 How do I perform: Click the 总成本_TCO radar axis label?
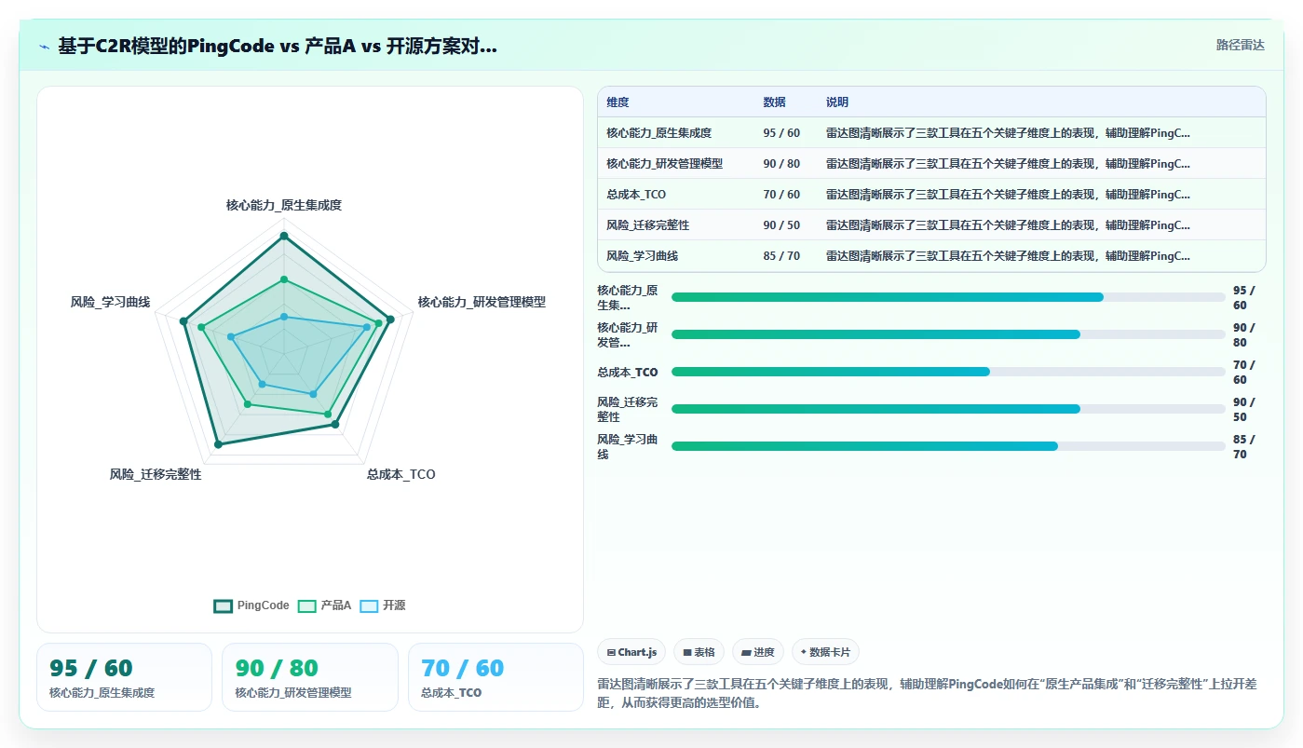(x=400, y=474)
